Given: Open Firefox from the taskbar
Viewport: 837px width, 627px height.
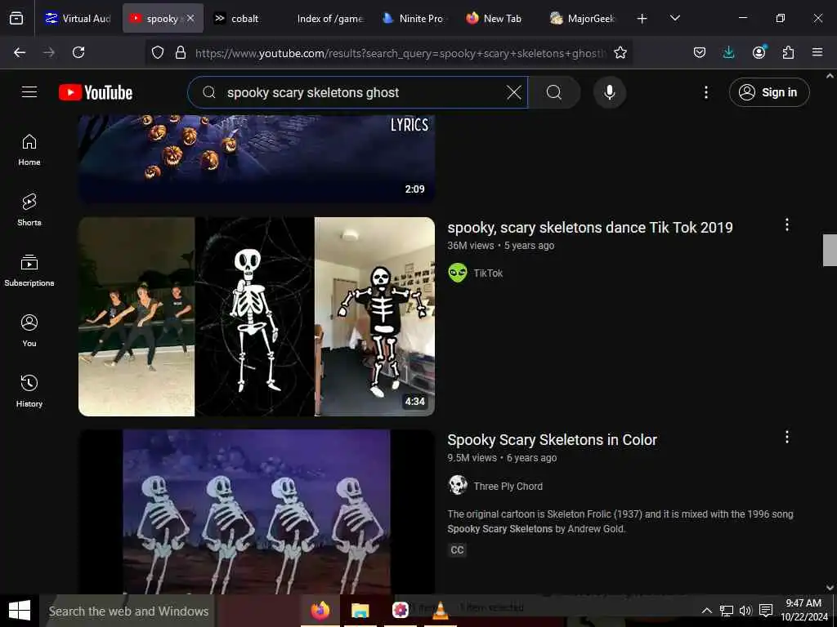Looking at the screenshot, I should (320, 611).
